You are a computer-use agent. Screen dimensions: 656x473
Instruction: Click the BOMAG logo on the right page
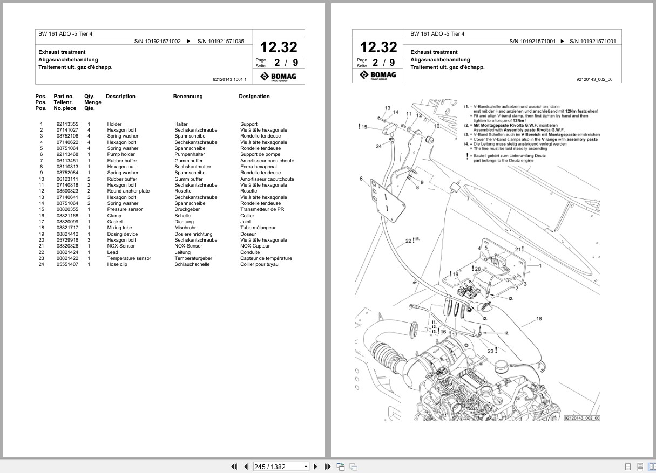coord(378,76)
